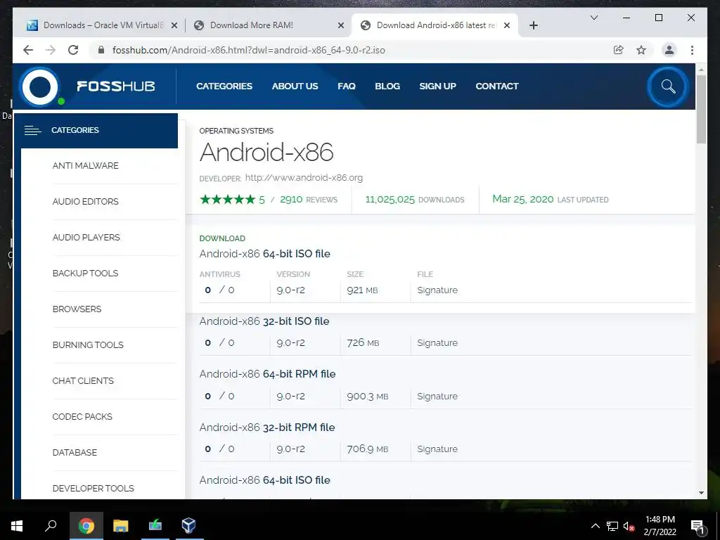Open the developer link http://www.android-x86.org

(304, 178)
